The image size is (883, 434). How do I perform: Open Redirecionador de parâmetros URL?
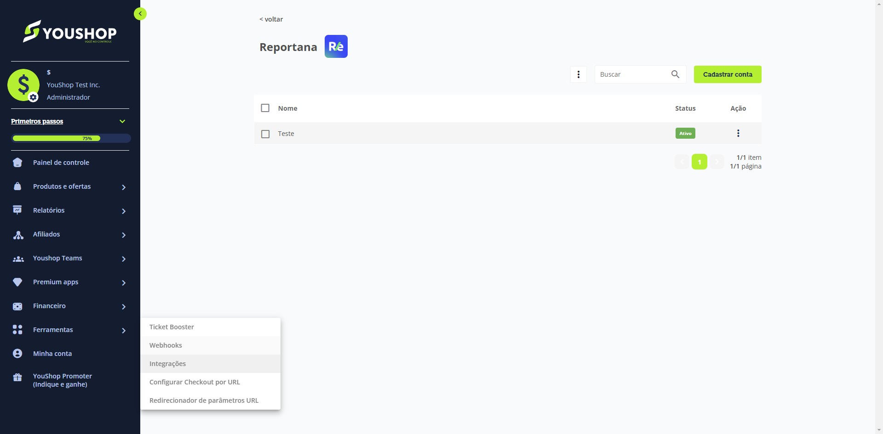pyautogui.click(x=211, y=400)
